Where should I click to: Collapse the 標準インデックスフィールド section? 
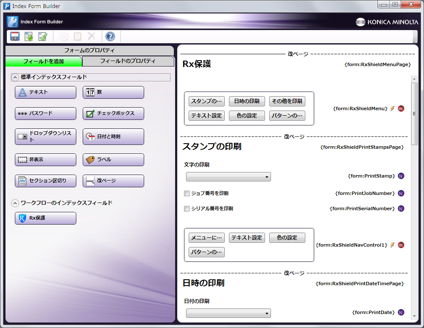(x=15, y=78)
